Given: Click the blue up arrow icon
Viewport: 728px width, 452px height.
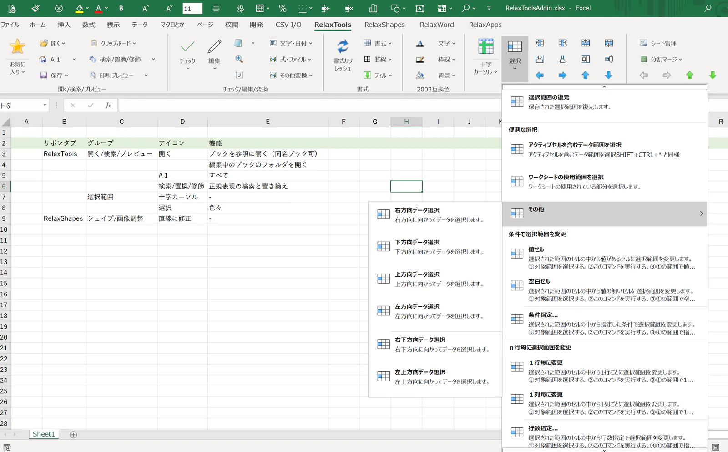Looking at the screenshot, I should (x=586, y=76).
